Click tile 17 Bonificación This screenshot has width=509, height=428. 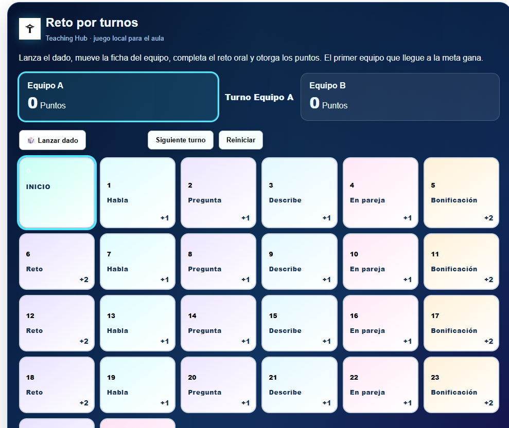461,323
